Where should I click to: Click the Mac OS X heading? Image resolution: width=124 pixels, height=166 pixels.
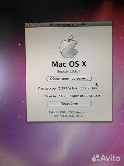point(69,64)
